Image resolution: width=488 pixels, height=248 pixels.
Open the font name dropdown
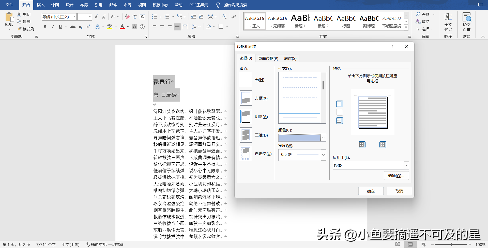tap(74, 17)
